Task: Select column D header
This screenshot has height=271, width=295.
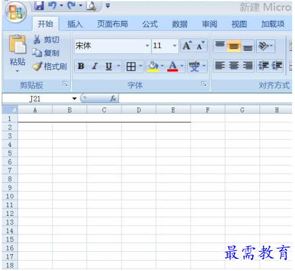Action: (139, 110)
